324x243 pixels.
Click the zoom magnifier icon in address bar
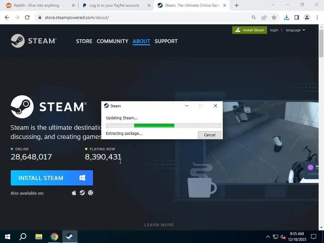[x=253, y=18]
